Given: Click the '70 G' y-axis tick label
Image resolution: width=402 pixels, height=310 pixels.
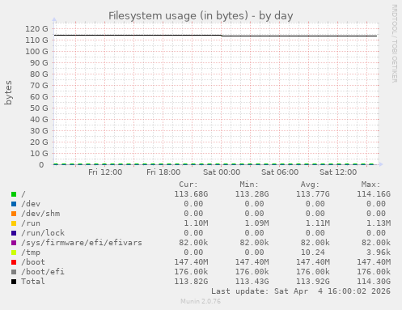Looking at the screenshot, I should (x=39, y=85).
